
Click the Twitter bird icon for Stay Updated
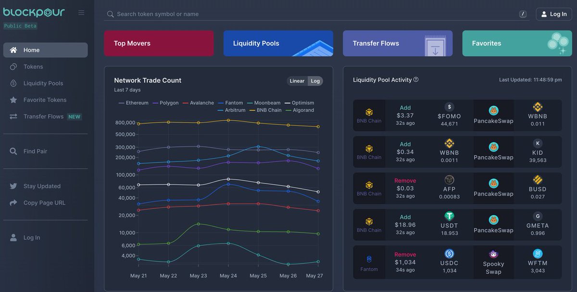point(13,186)
